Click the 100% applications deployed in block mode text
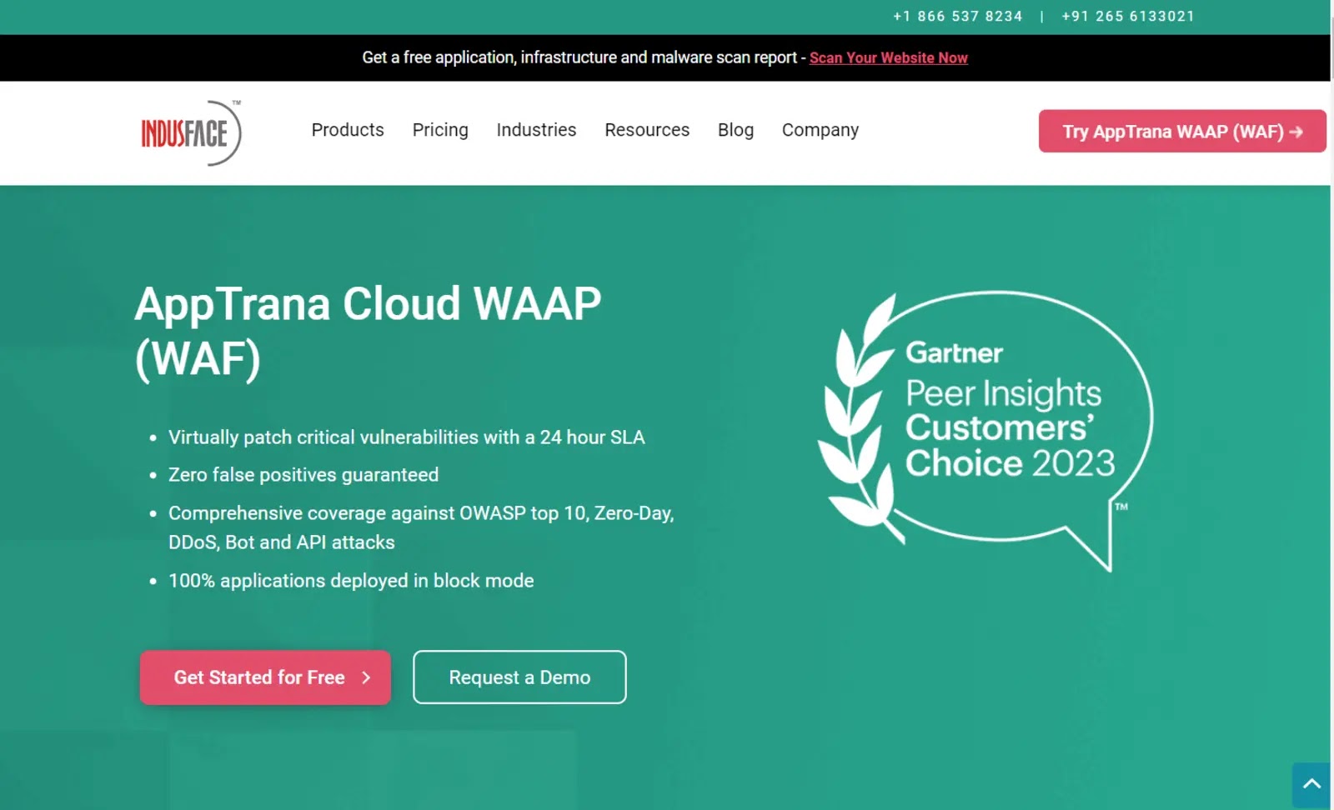 point(351,581)
